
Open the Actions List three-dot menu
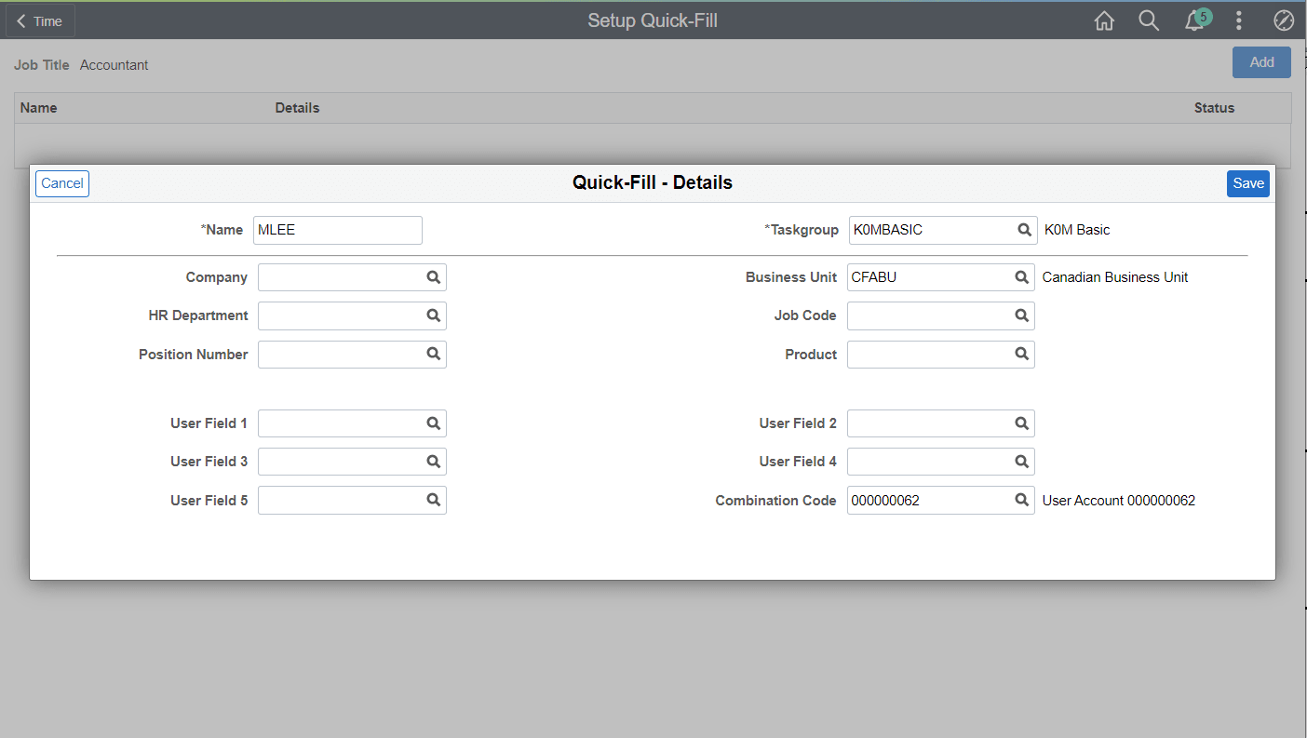tap(1239, 20)
